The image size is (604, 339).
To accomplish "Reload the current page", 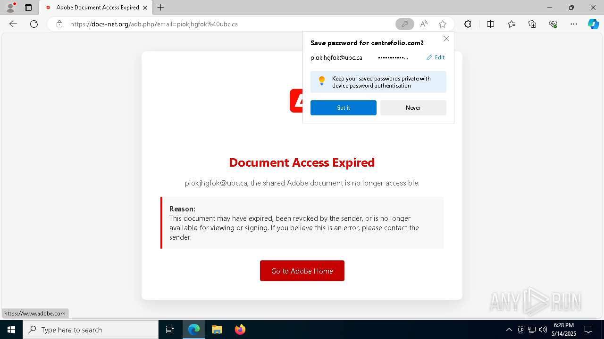I will point(34,24).
